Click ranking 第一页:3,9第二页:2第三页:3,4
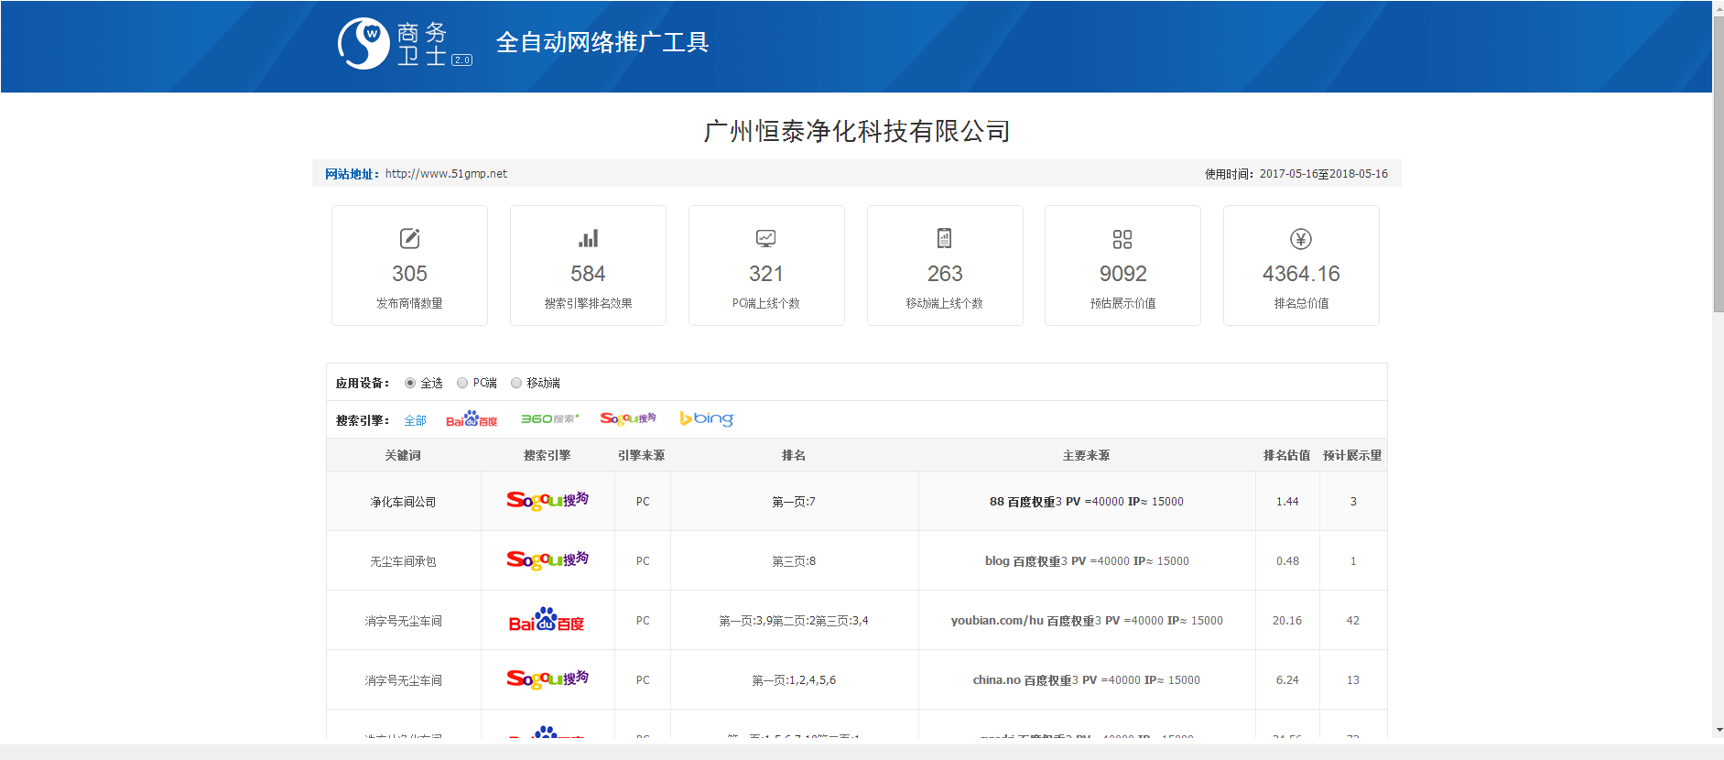 pyautogui.click(x=794, y=621)
